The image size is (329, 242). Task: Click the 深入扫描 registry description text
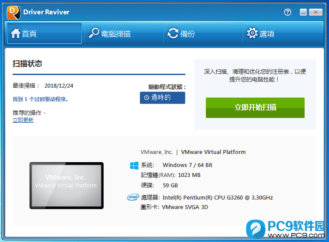tap(255, 75)
